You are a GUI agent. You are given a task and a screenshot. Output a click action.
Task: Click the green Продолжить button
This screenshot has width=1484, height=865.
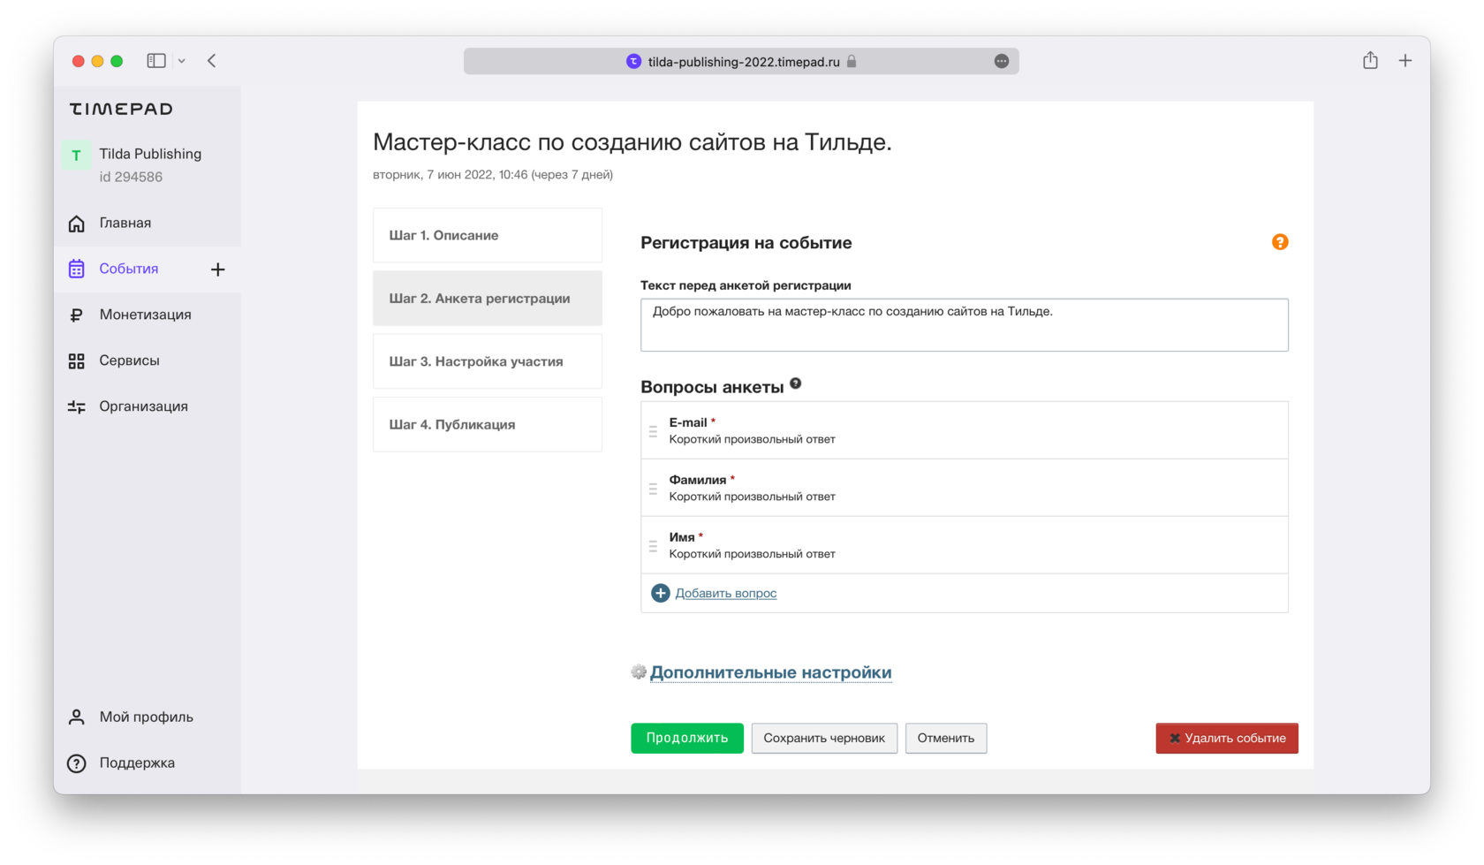click(687, 738)
